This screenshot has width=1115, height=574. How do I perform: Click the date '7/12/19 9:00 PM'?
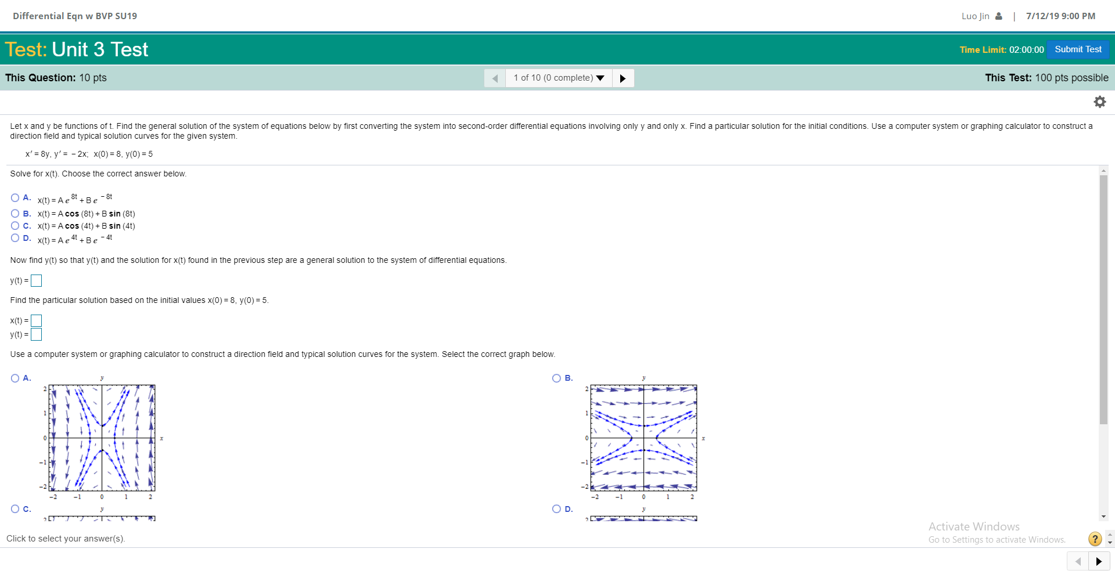pyautogui.click(x=1060, y=16)
